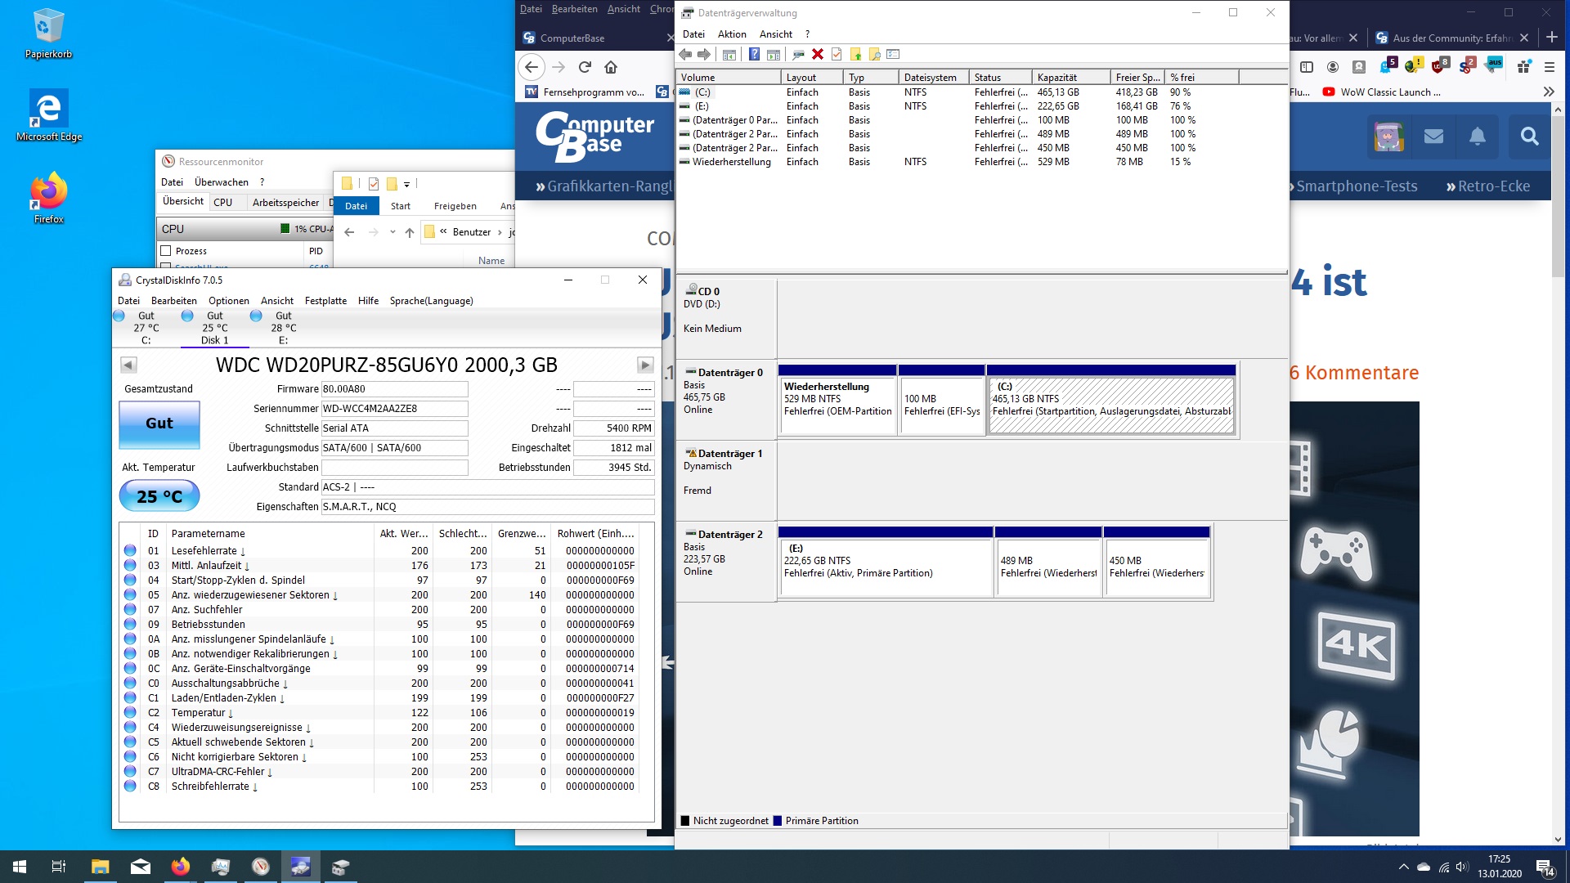Open the ComputerBase messages envelope icon
Image resolution: width=1570 pixels, height=883 pixels.
[x=1433, y=137]
